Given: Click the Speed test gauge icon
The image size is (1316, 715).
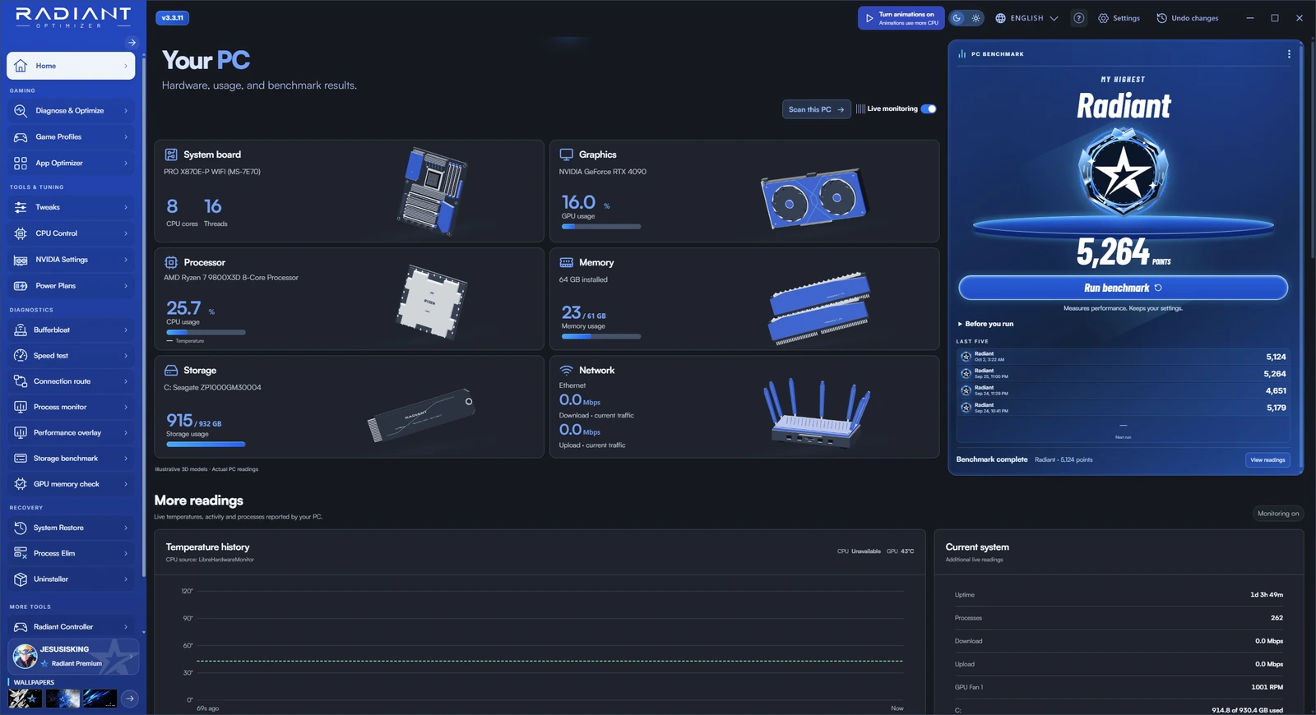Looking at the screenshot, I should pos(21,356).
